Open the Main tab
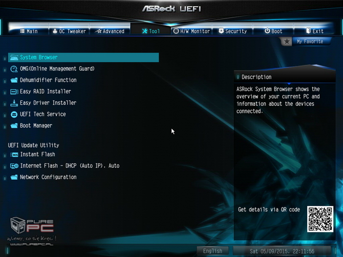The image size is (343, 257). (x=29, y=31)
